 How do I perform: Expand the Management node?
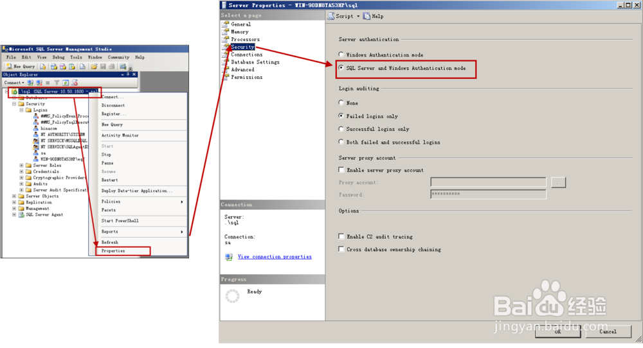14,209
